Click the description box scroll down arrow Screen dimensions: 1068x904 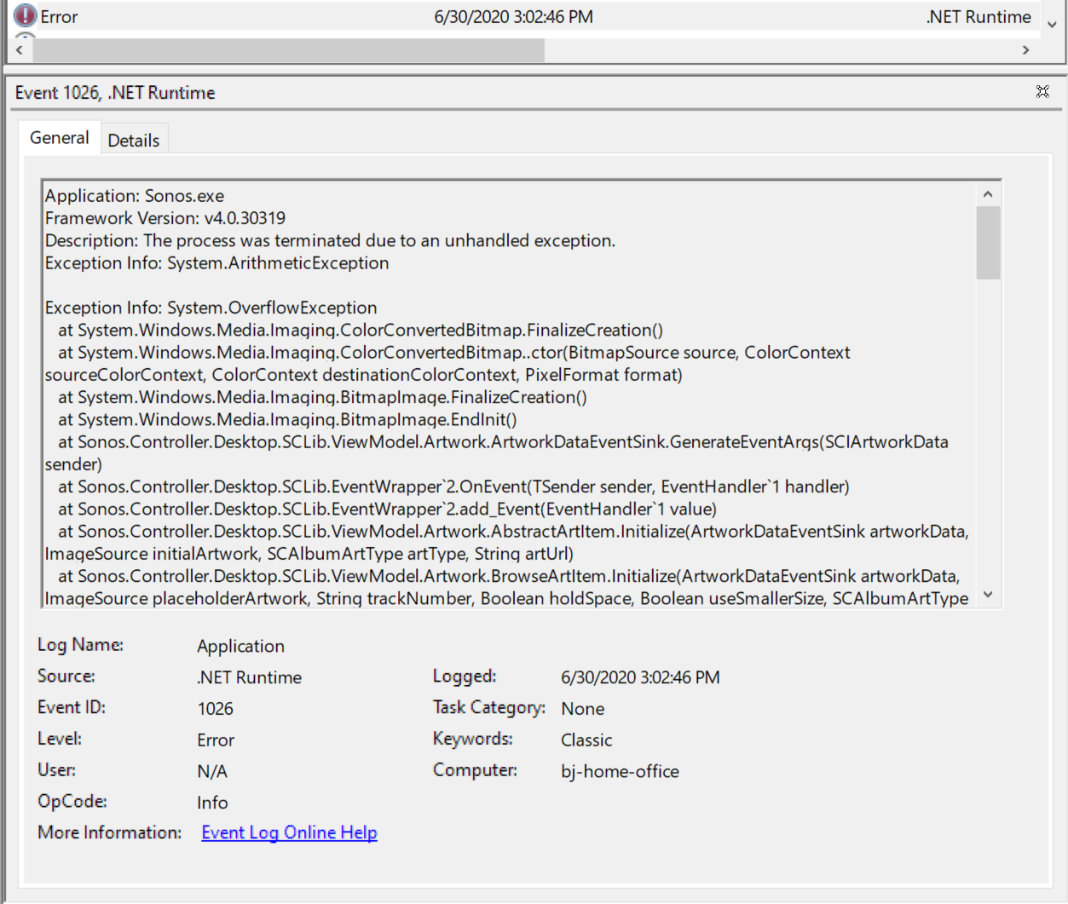pyautogui.click(x=988, y=595)
